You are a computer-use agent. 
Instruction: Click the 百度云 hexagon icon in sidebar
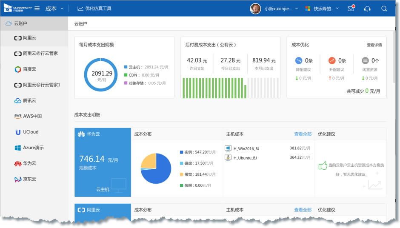(17, 69)
